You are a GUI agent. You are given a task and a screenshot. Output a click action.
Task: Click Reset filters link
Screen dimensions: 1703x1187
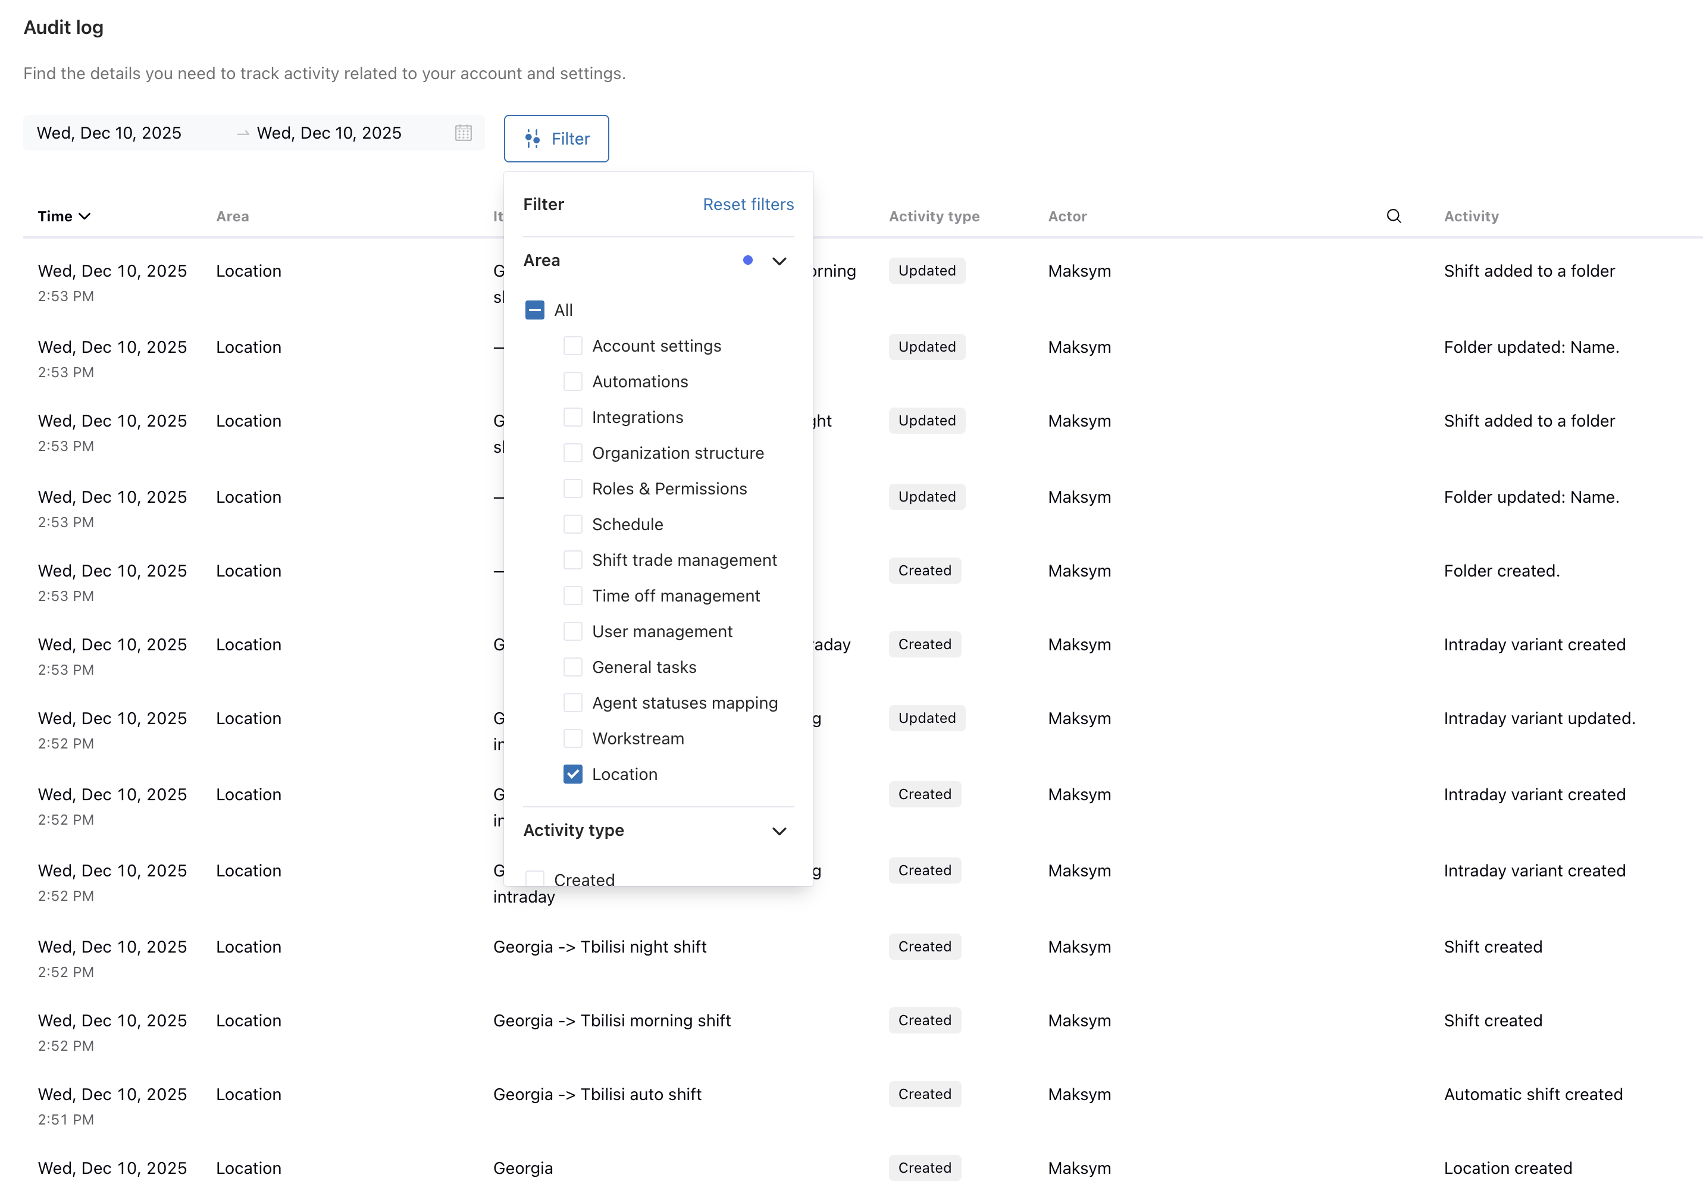pos(747,204)
